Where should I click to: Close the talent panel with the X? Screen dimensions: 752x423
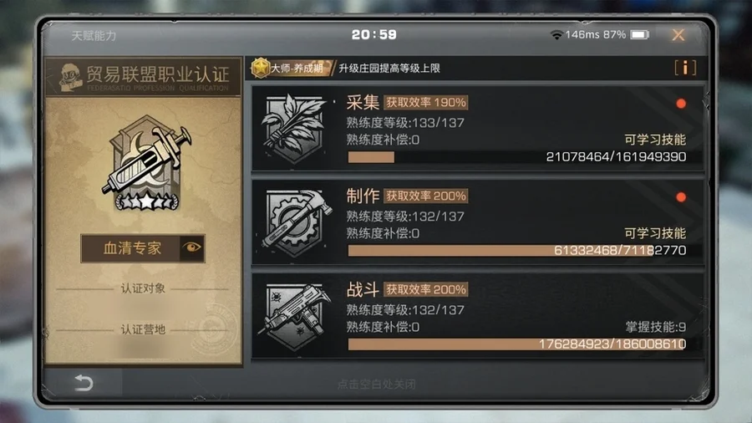[678, 34]
